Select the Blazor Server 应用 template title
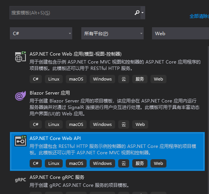The image size is (209, 194). pos(50,93)
